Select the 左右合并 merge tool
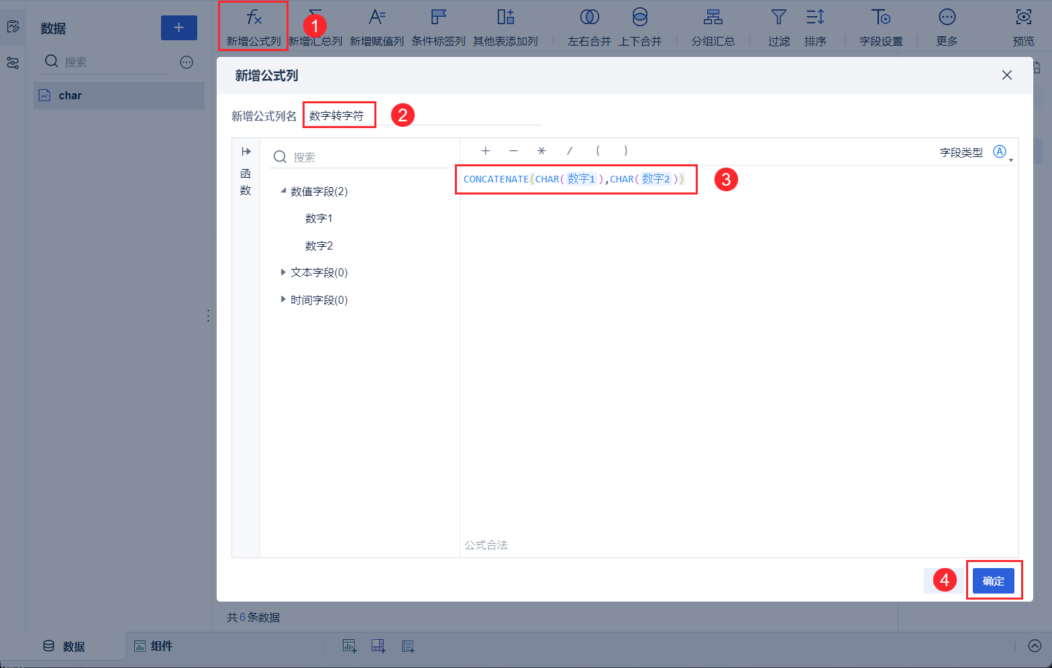 pyautogui.click(x=589, y=27)
